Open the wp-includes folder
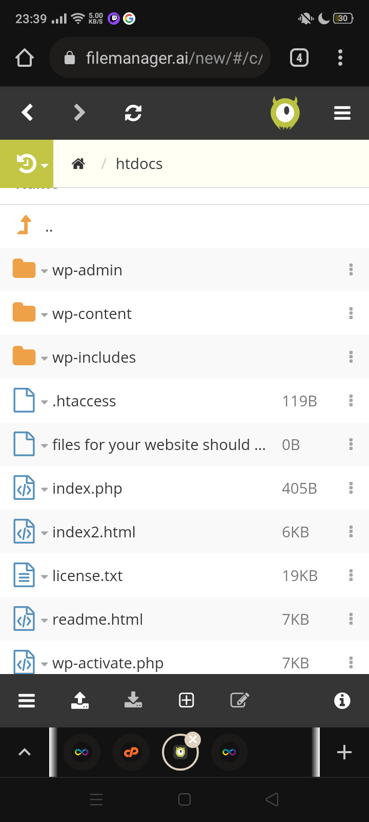This screenshot has width=369, height=822. tap(94, 358)
